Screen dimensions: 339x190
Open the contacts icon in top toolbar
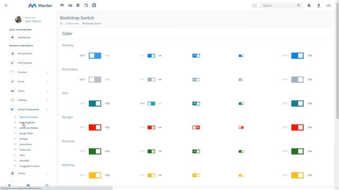[94, 5]
